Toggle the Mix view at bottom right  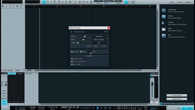point(184,108)
